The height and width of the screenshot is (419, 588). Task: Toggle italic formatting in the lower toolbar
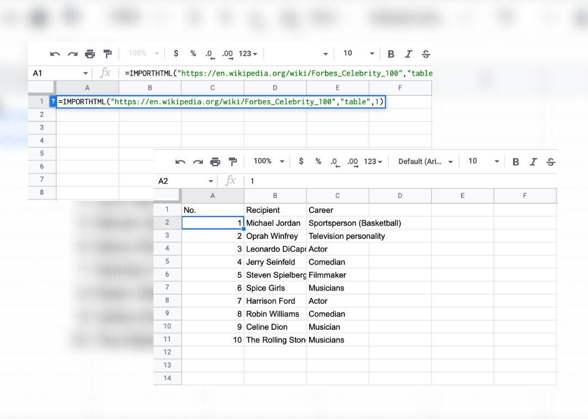(x=533, y=162)
